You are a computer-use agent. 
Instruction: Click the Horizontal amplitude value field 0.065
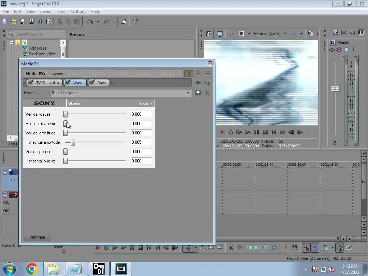click(x=141, y=142)
